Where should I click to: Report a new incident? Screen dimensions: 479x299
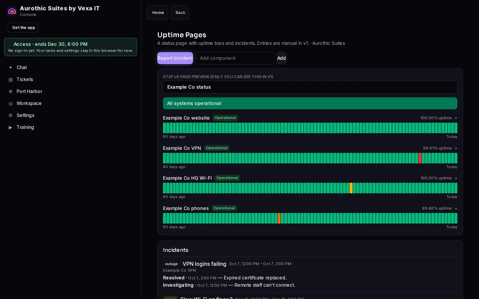coord(175,58)
